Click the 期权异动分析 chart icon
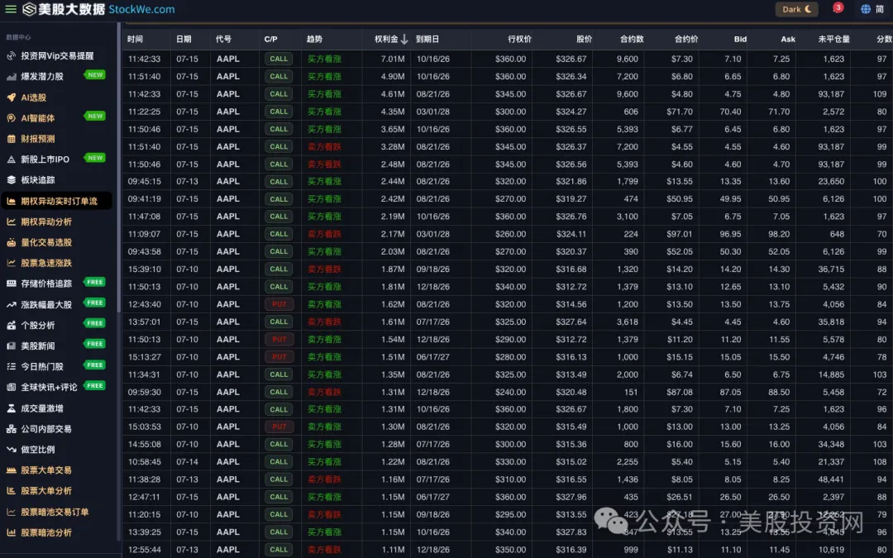Image resolution: width=893 pixels, height=558 pixels. 11,222
